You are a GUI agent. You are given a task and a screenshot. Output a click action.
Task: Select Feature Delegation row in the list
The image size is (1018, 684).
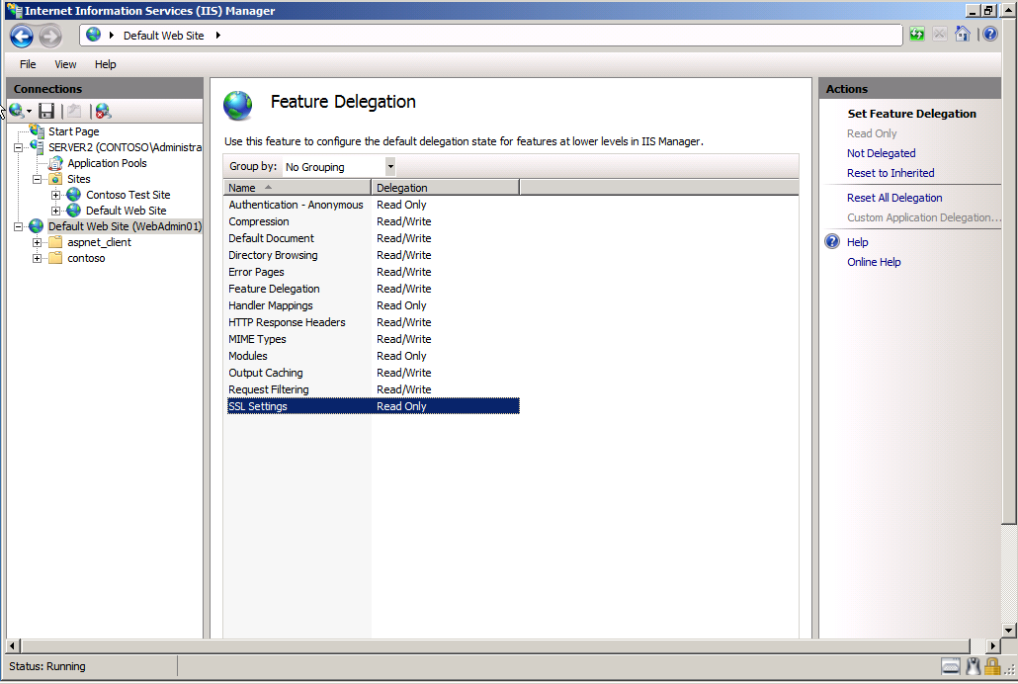click(x=373, y=289)
